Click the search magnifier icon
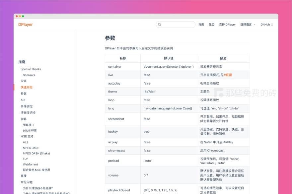Screen dimensions: 292x194 click(x=160, y=24)
